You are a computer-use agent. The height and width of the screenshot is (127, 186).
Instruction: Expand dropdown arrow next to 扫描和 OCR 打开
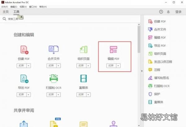(x=58, y=94)
